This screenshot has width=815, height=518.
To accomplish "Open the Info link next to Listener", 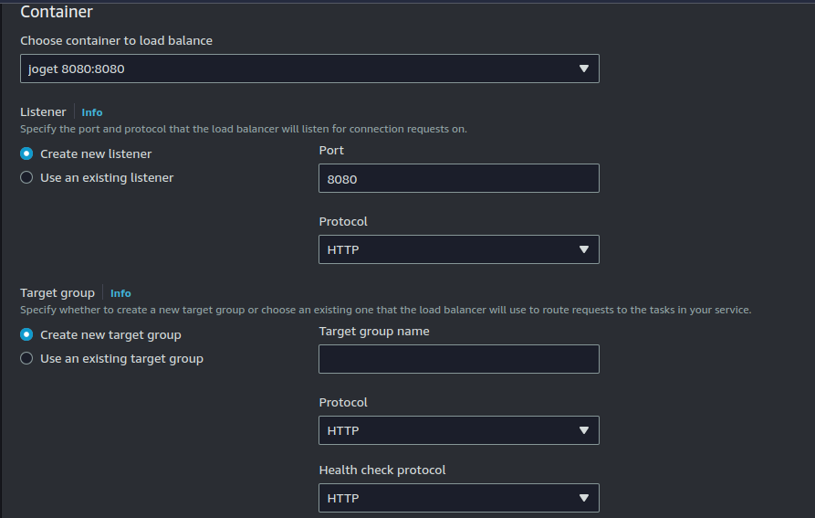I will click(x=92, y=112).
